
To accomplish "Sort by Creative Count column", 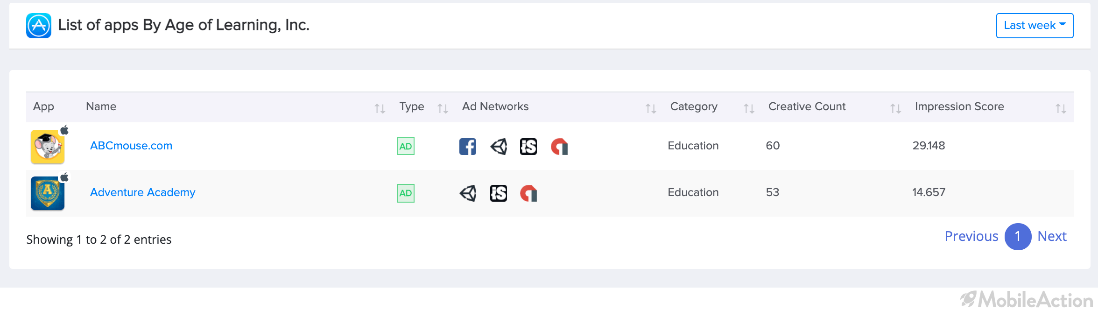I will [x=895, y=108].
